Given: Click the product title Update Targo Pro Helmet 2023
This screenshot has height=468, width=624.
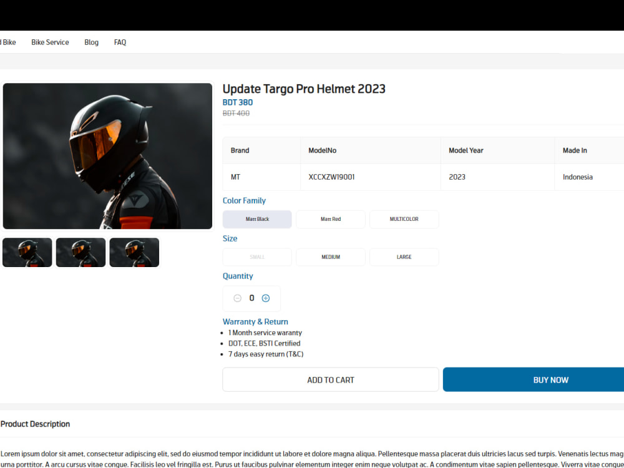Looking at the screenshot, I should pyautogui.click(x=304, y=89).
